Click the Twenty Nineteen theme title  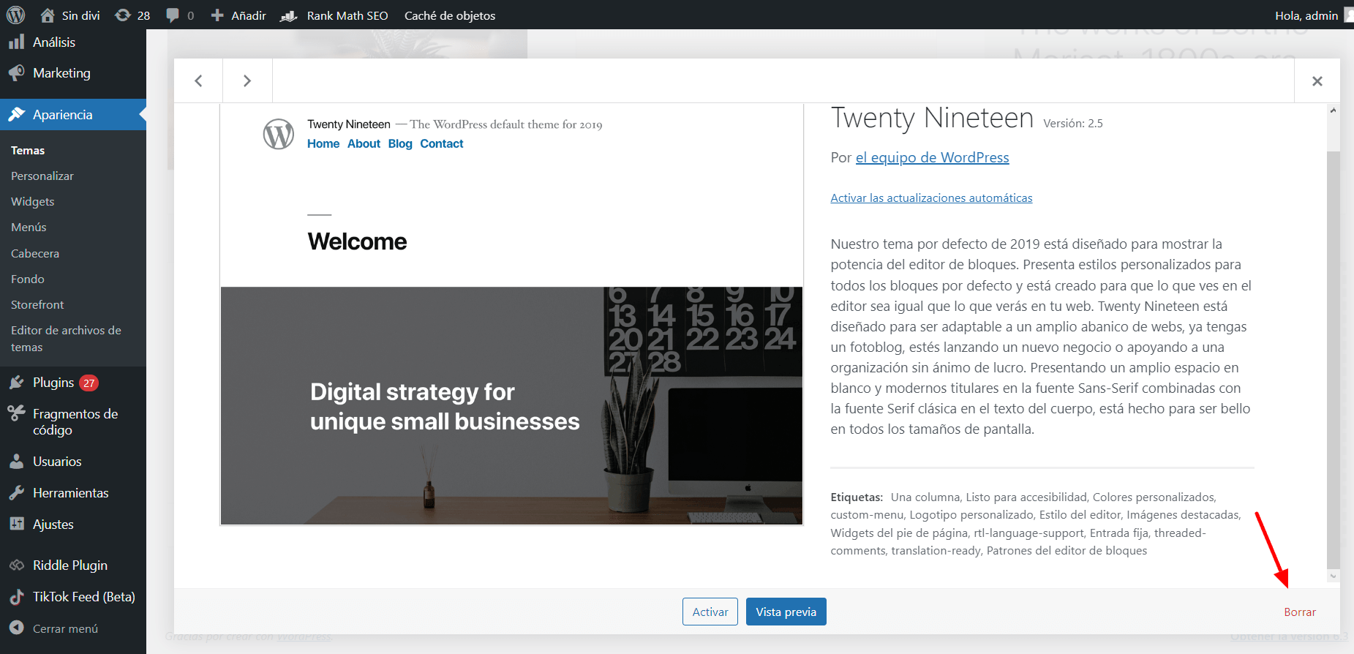[932, 119]
